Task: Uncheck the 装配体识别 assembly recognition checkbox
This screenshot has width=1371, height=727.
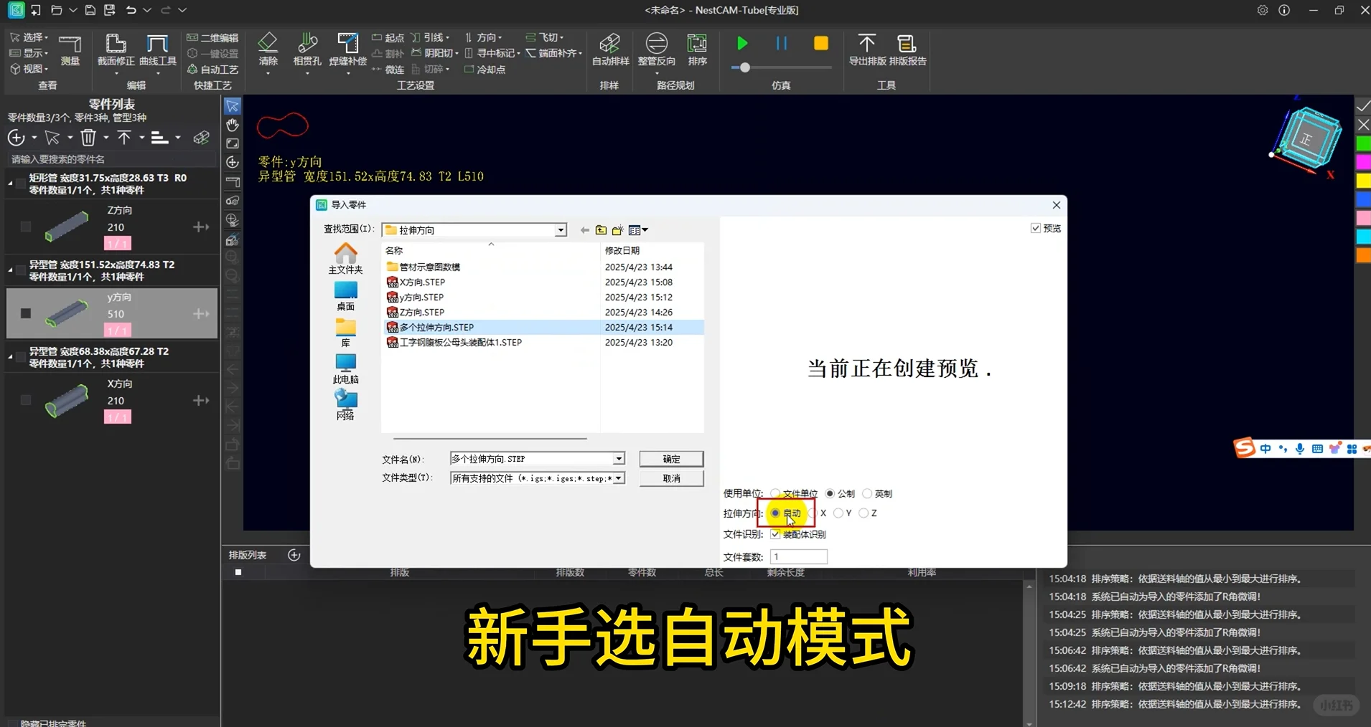Action: (775, 534)
